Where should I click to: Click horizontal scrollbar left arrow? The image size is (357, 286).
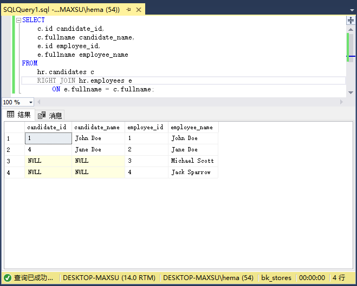point(39,102)
